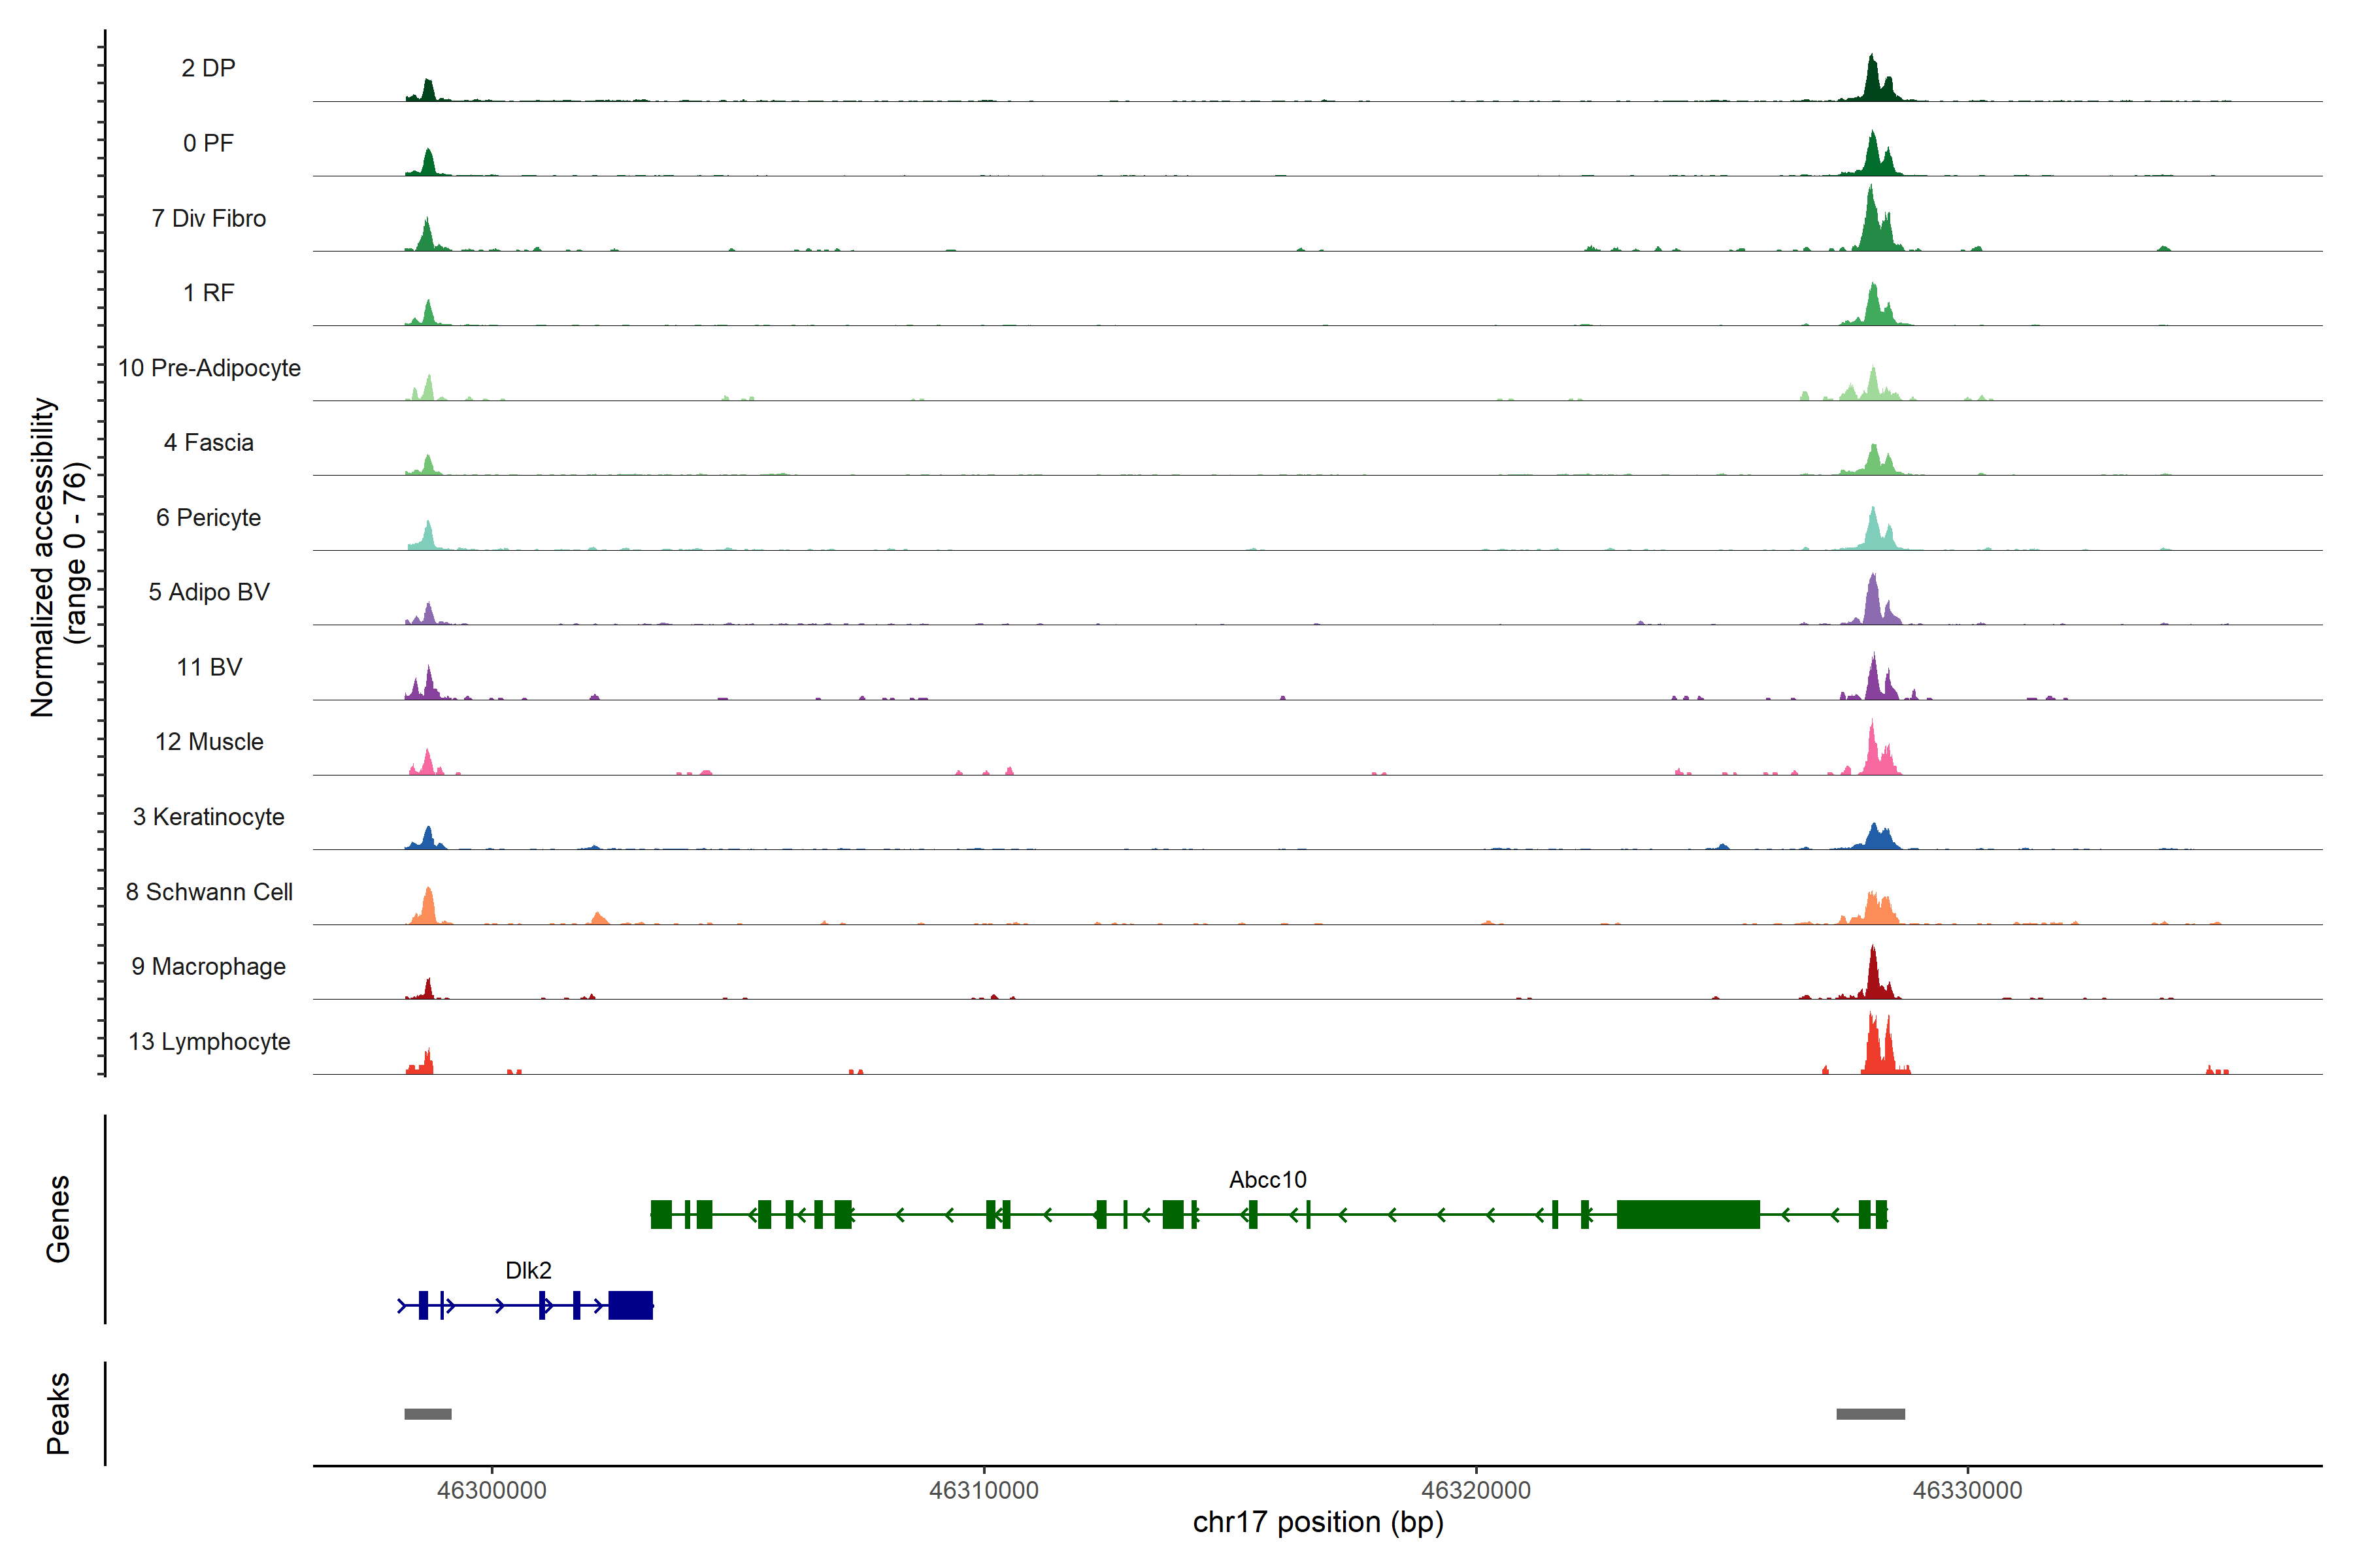Click the Genes panel label
2353x1568 pixels.
58,1219
